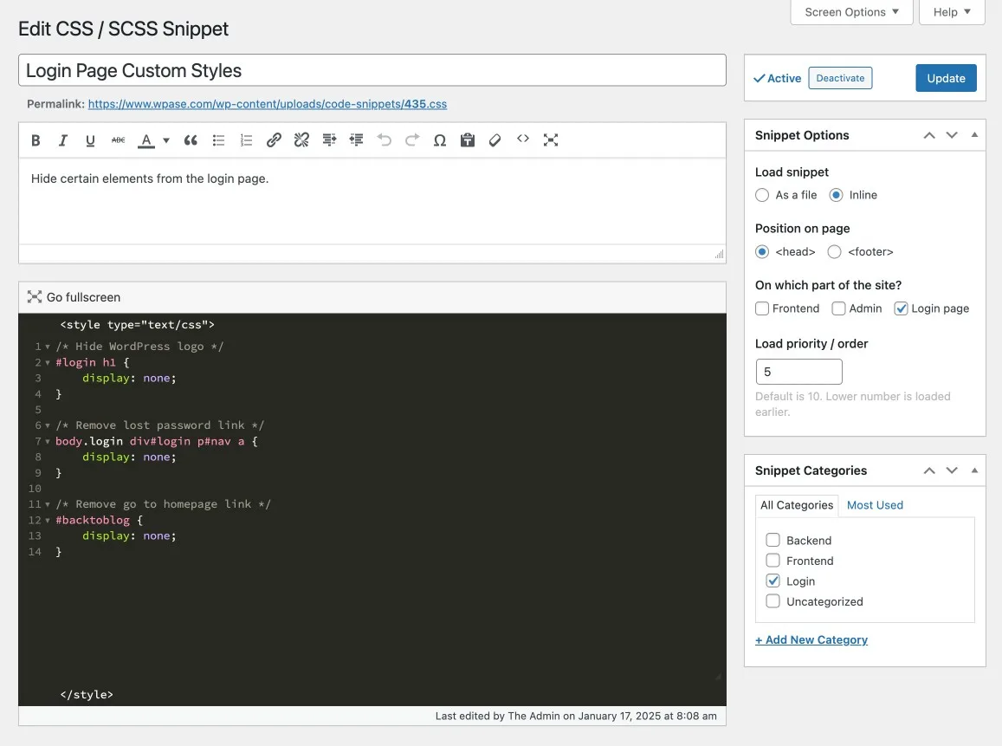
Task: Collapse the Snippet Options panel
Action: pos(974,135)
